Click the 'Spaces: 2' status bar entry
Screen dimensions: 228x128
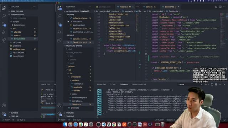[x=170, y=120]
